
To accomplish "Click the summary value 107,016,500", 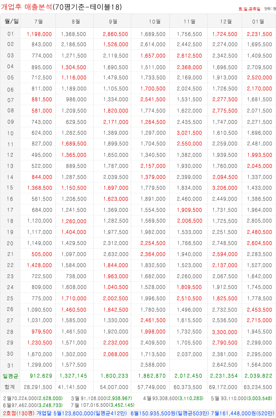I will pos(95,405).
